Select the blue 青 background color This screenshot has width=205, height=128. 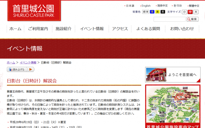(152, 12)
